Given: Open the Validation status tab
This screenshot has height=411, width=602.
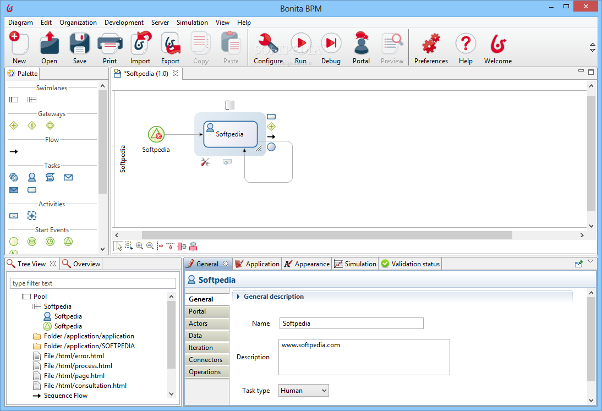Looking at the screenshot, I should click(411, 264).
